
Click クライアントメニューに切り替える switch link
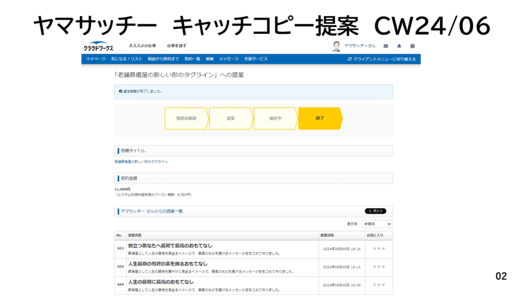pyautogui.click(x=382, y=59)
